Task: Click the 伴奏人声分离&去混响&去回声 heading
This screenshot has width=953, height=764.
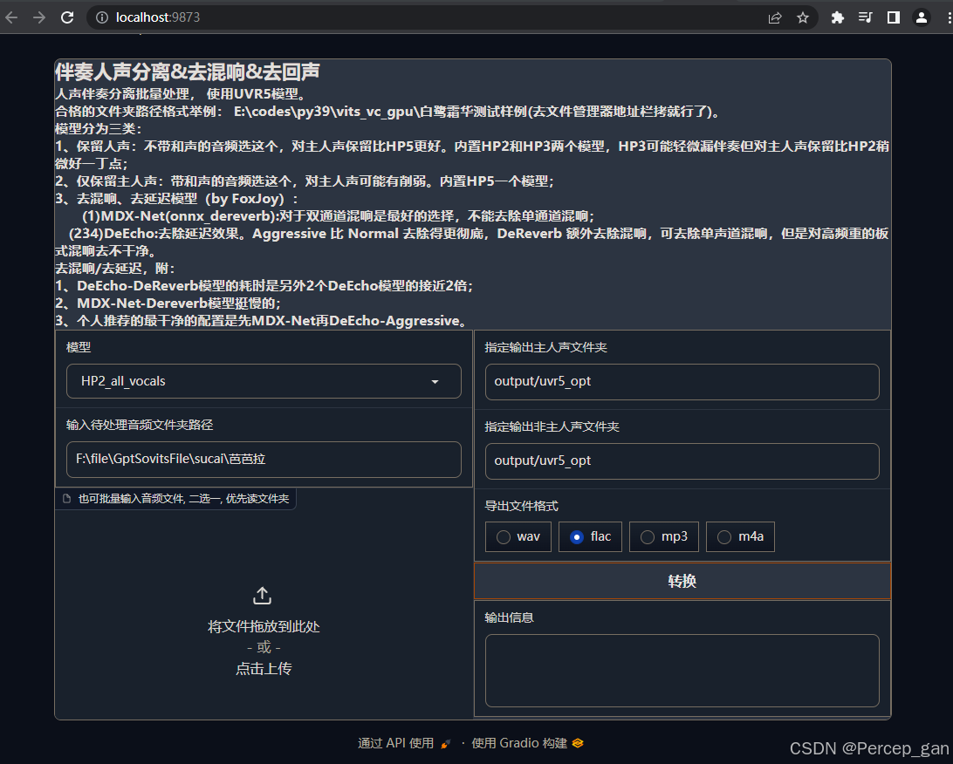Action: (x=187, y=72)
